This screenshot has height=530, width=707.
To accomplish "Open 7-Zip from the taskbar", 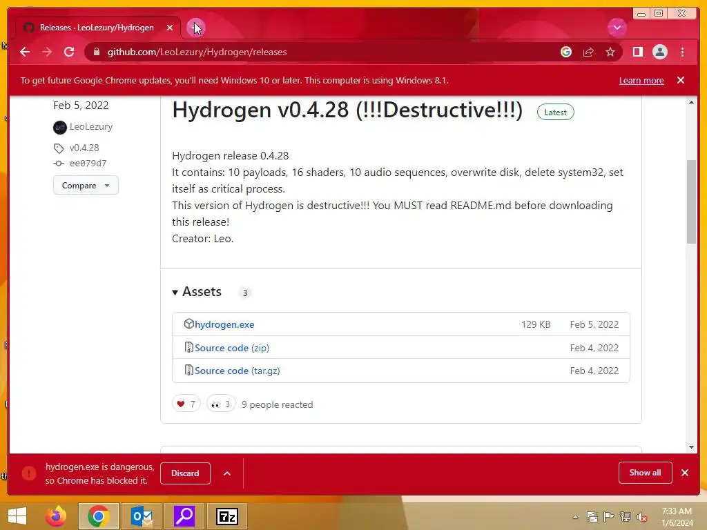I will (227, 516).
